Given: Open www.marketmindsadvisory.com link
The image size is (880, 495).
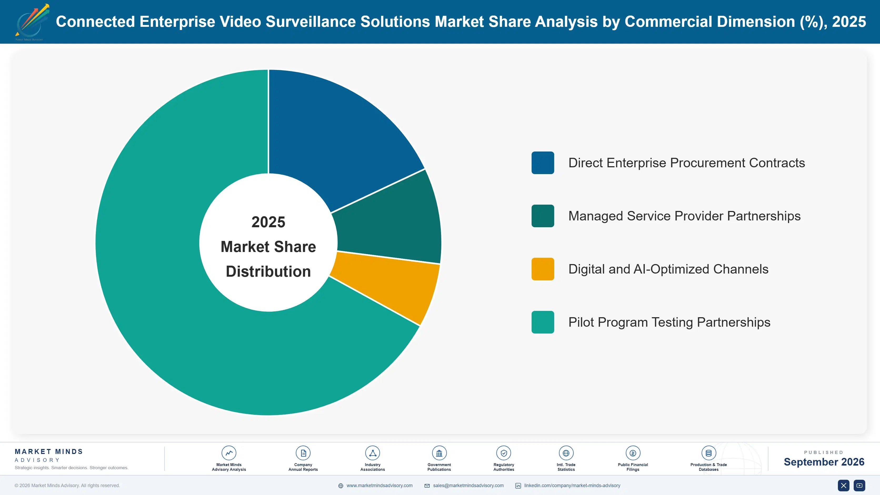Looking at the screenshot, I should (x=379, y=486).
